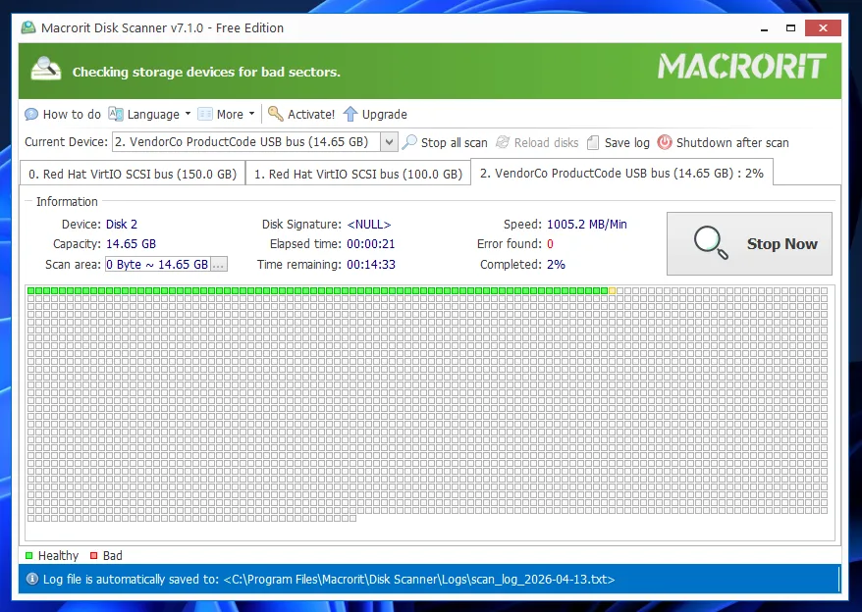Click the Language icon in toolbar
The image size is (862, 612).
coord(116,114)
